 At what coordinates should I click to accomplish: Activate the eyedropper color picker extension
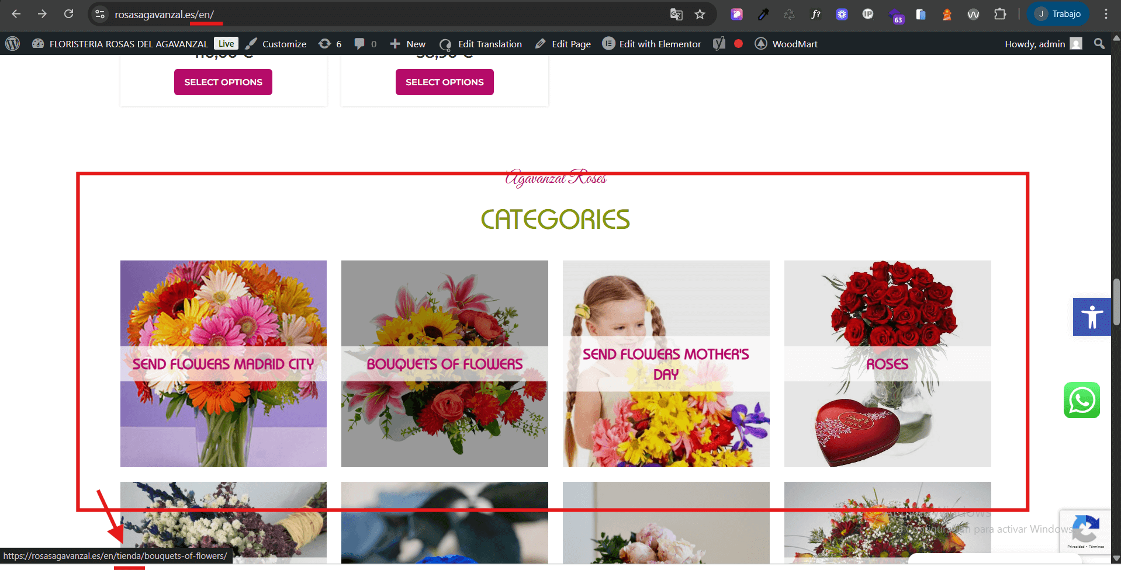763,14
